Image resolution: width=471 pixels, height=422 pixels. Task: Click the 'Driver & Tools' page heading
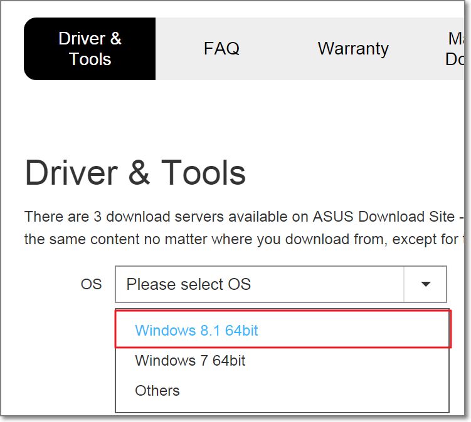(x=135, y=172)
